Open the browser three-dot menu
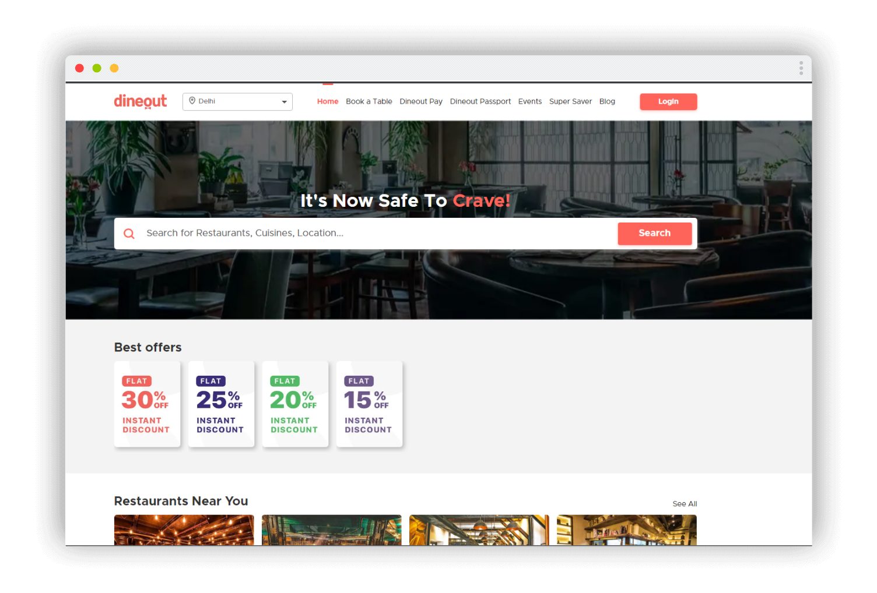This screenshot has width=877, height=593. click(801, 68)
